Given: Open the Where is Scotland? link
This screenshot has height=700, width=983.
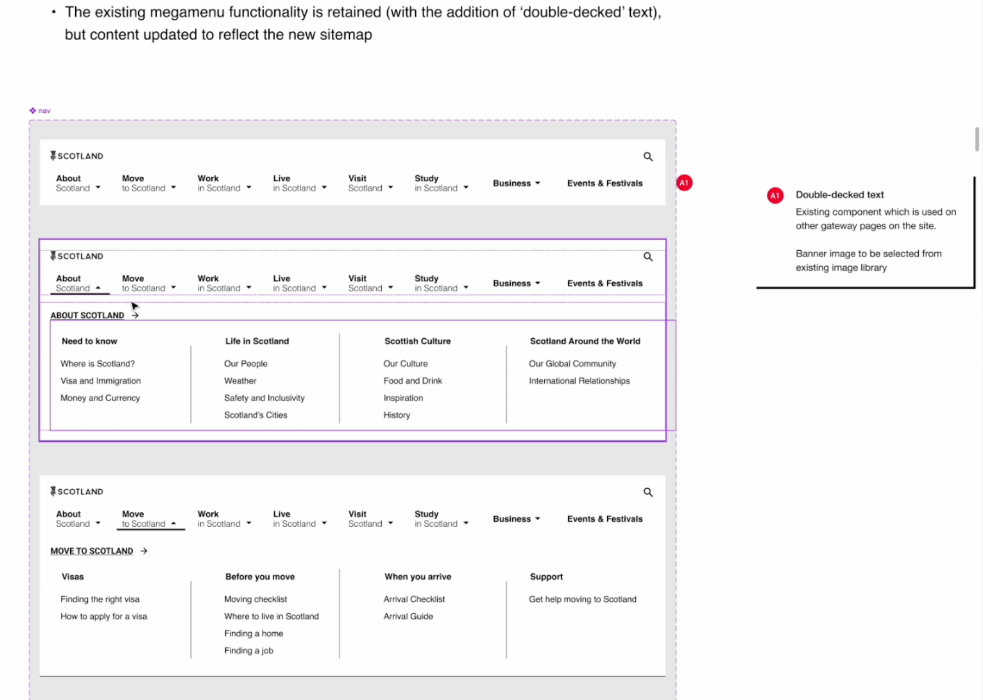Looking at the screenshot, I should [x=98, y=364].
